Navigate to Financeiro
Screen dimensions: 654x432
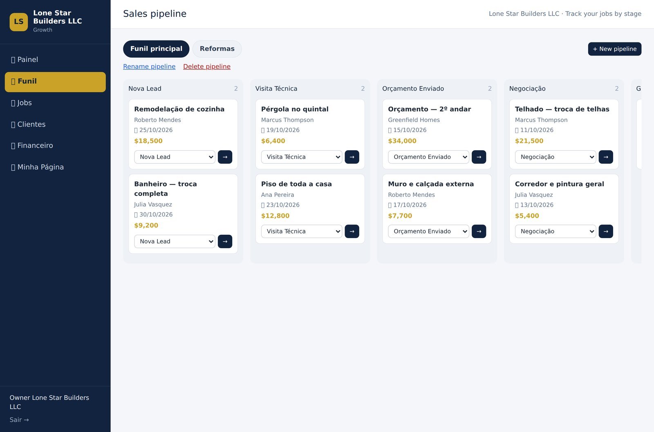tap(55, 145)
